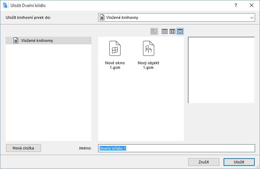This screenshot has height=169, width=260.
Task: Switch to large icons view
Action: [180, 31]
